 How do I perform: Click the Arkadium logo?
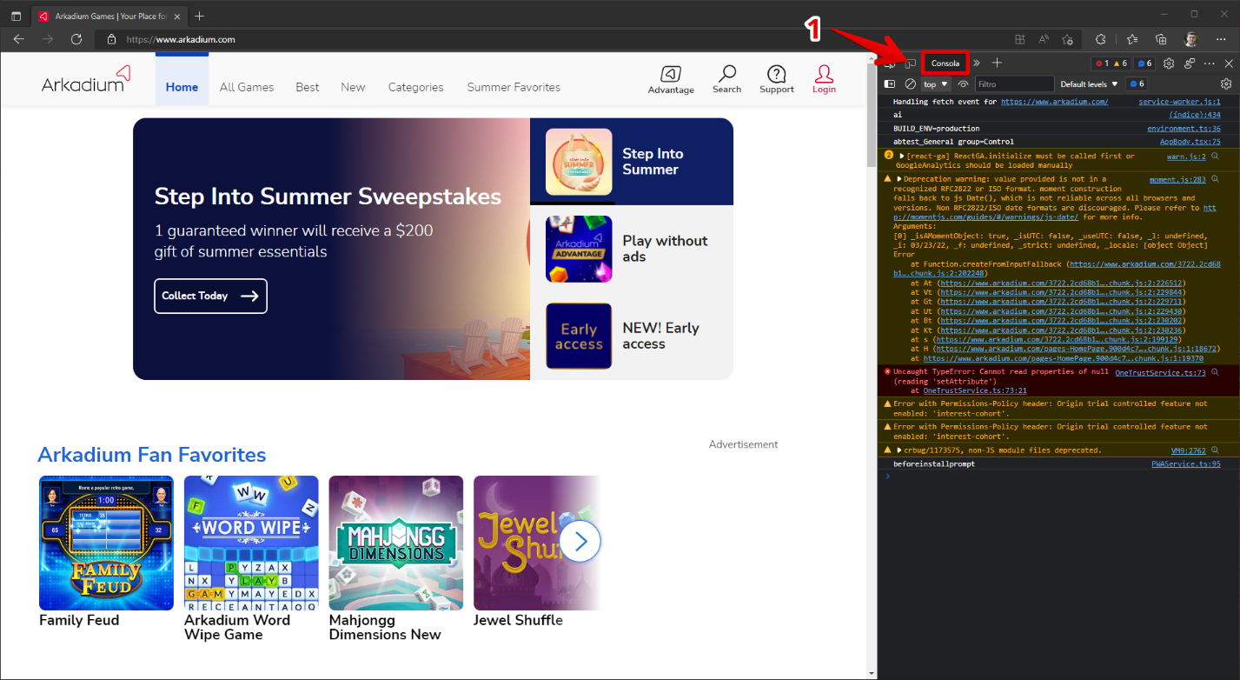86,79
